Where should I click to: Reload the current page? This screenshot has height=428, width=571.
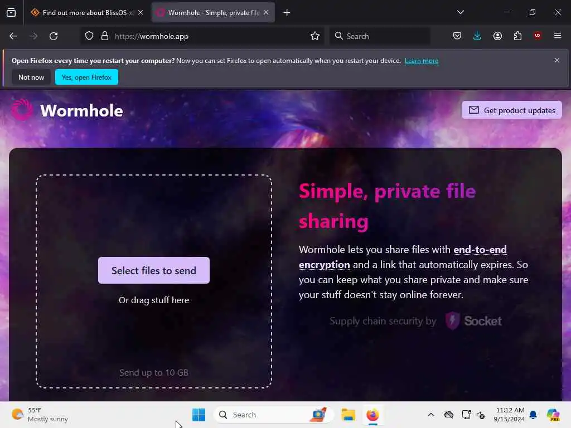click(x=54, y=36)
